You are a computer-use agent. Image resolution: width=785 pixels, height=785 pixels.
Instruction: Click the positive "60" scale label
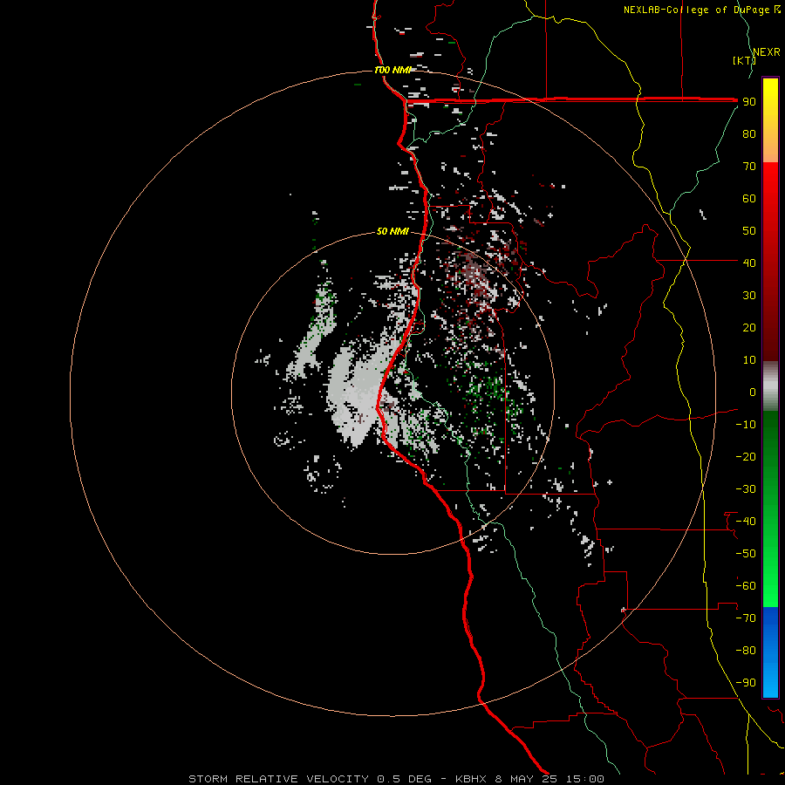point(749,198)
